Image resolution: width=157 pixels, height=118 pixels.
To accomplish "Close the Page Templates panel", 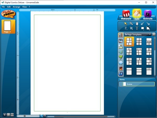I will 154,34.
